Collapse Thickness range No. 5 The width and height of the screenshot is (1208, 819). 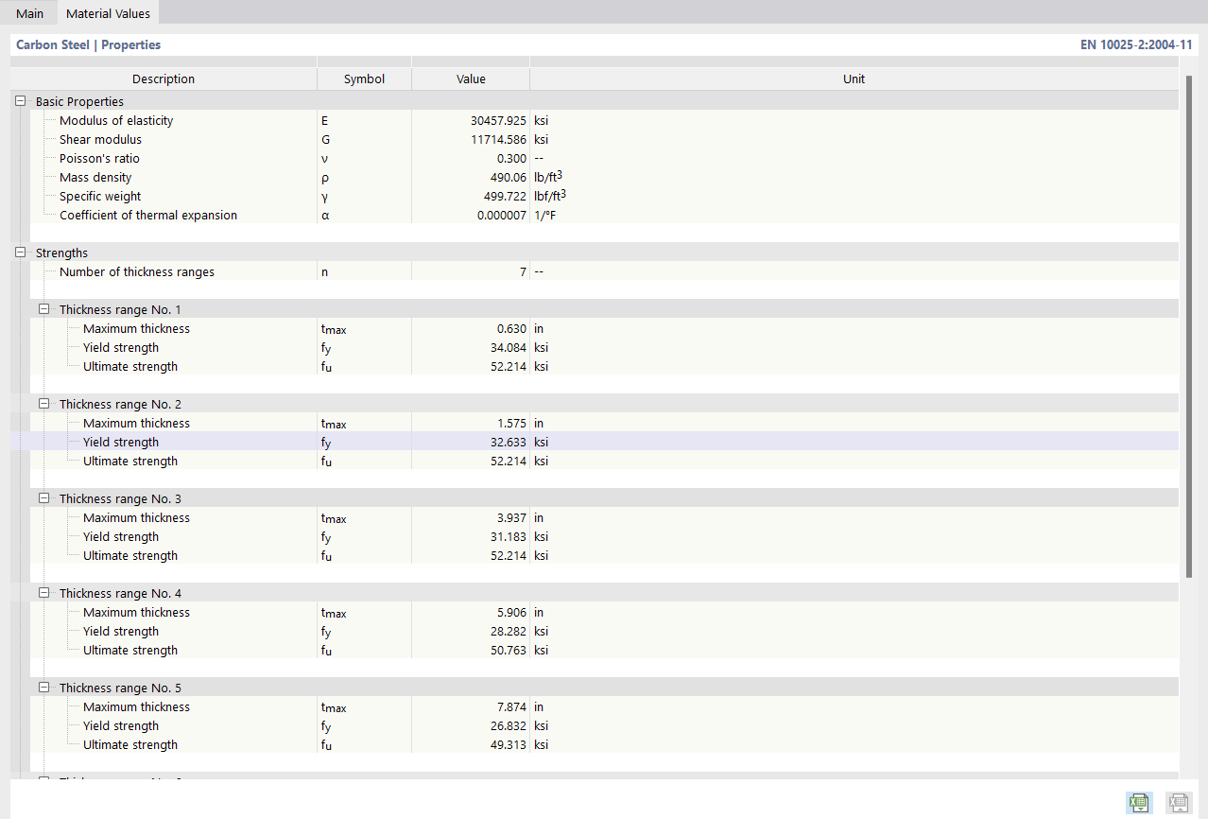(43, 687)
